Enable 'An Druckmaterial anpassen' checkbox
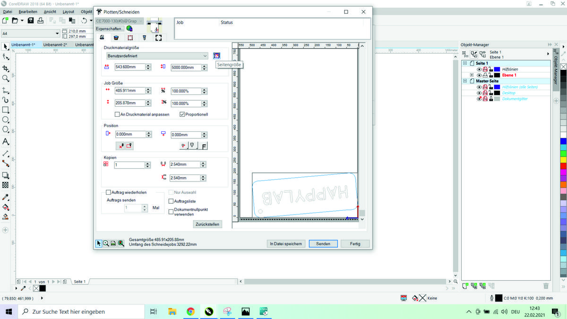Screen dimensions: 567x319 117,114
